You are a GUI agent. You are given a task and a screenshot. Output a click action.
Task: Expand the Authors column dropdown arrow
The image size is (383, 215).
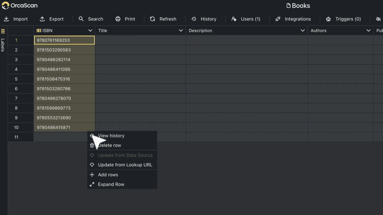(x=368, y=31)
